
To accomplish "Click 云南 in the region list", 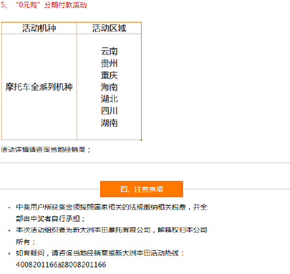I will point(109,51).
